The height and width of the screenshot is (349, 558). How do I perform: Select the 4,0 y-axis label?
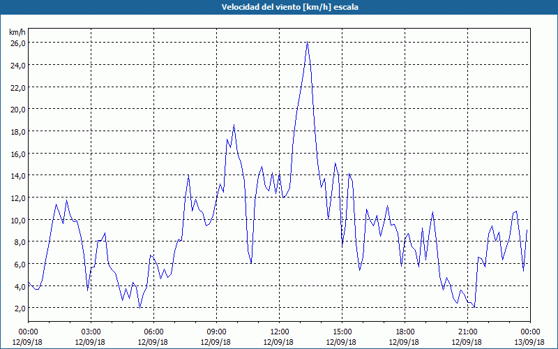(20, 286)
